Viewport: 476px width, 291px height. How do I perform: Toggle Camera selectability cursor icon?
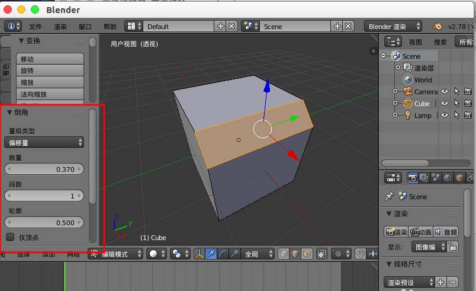tap(456, 91)
